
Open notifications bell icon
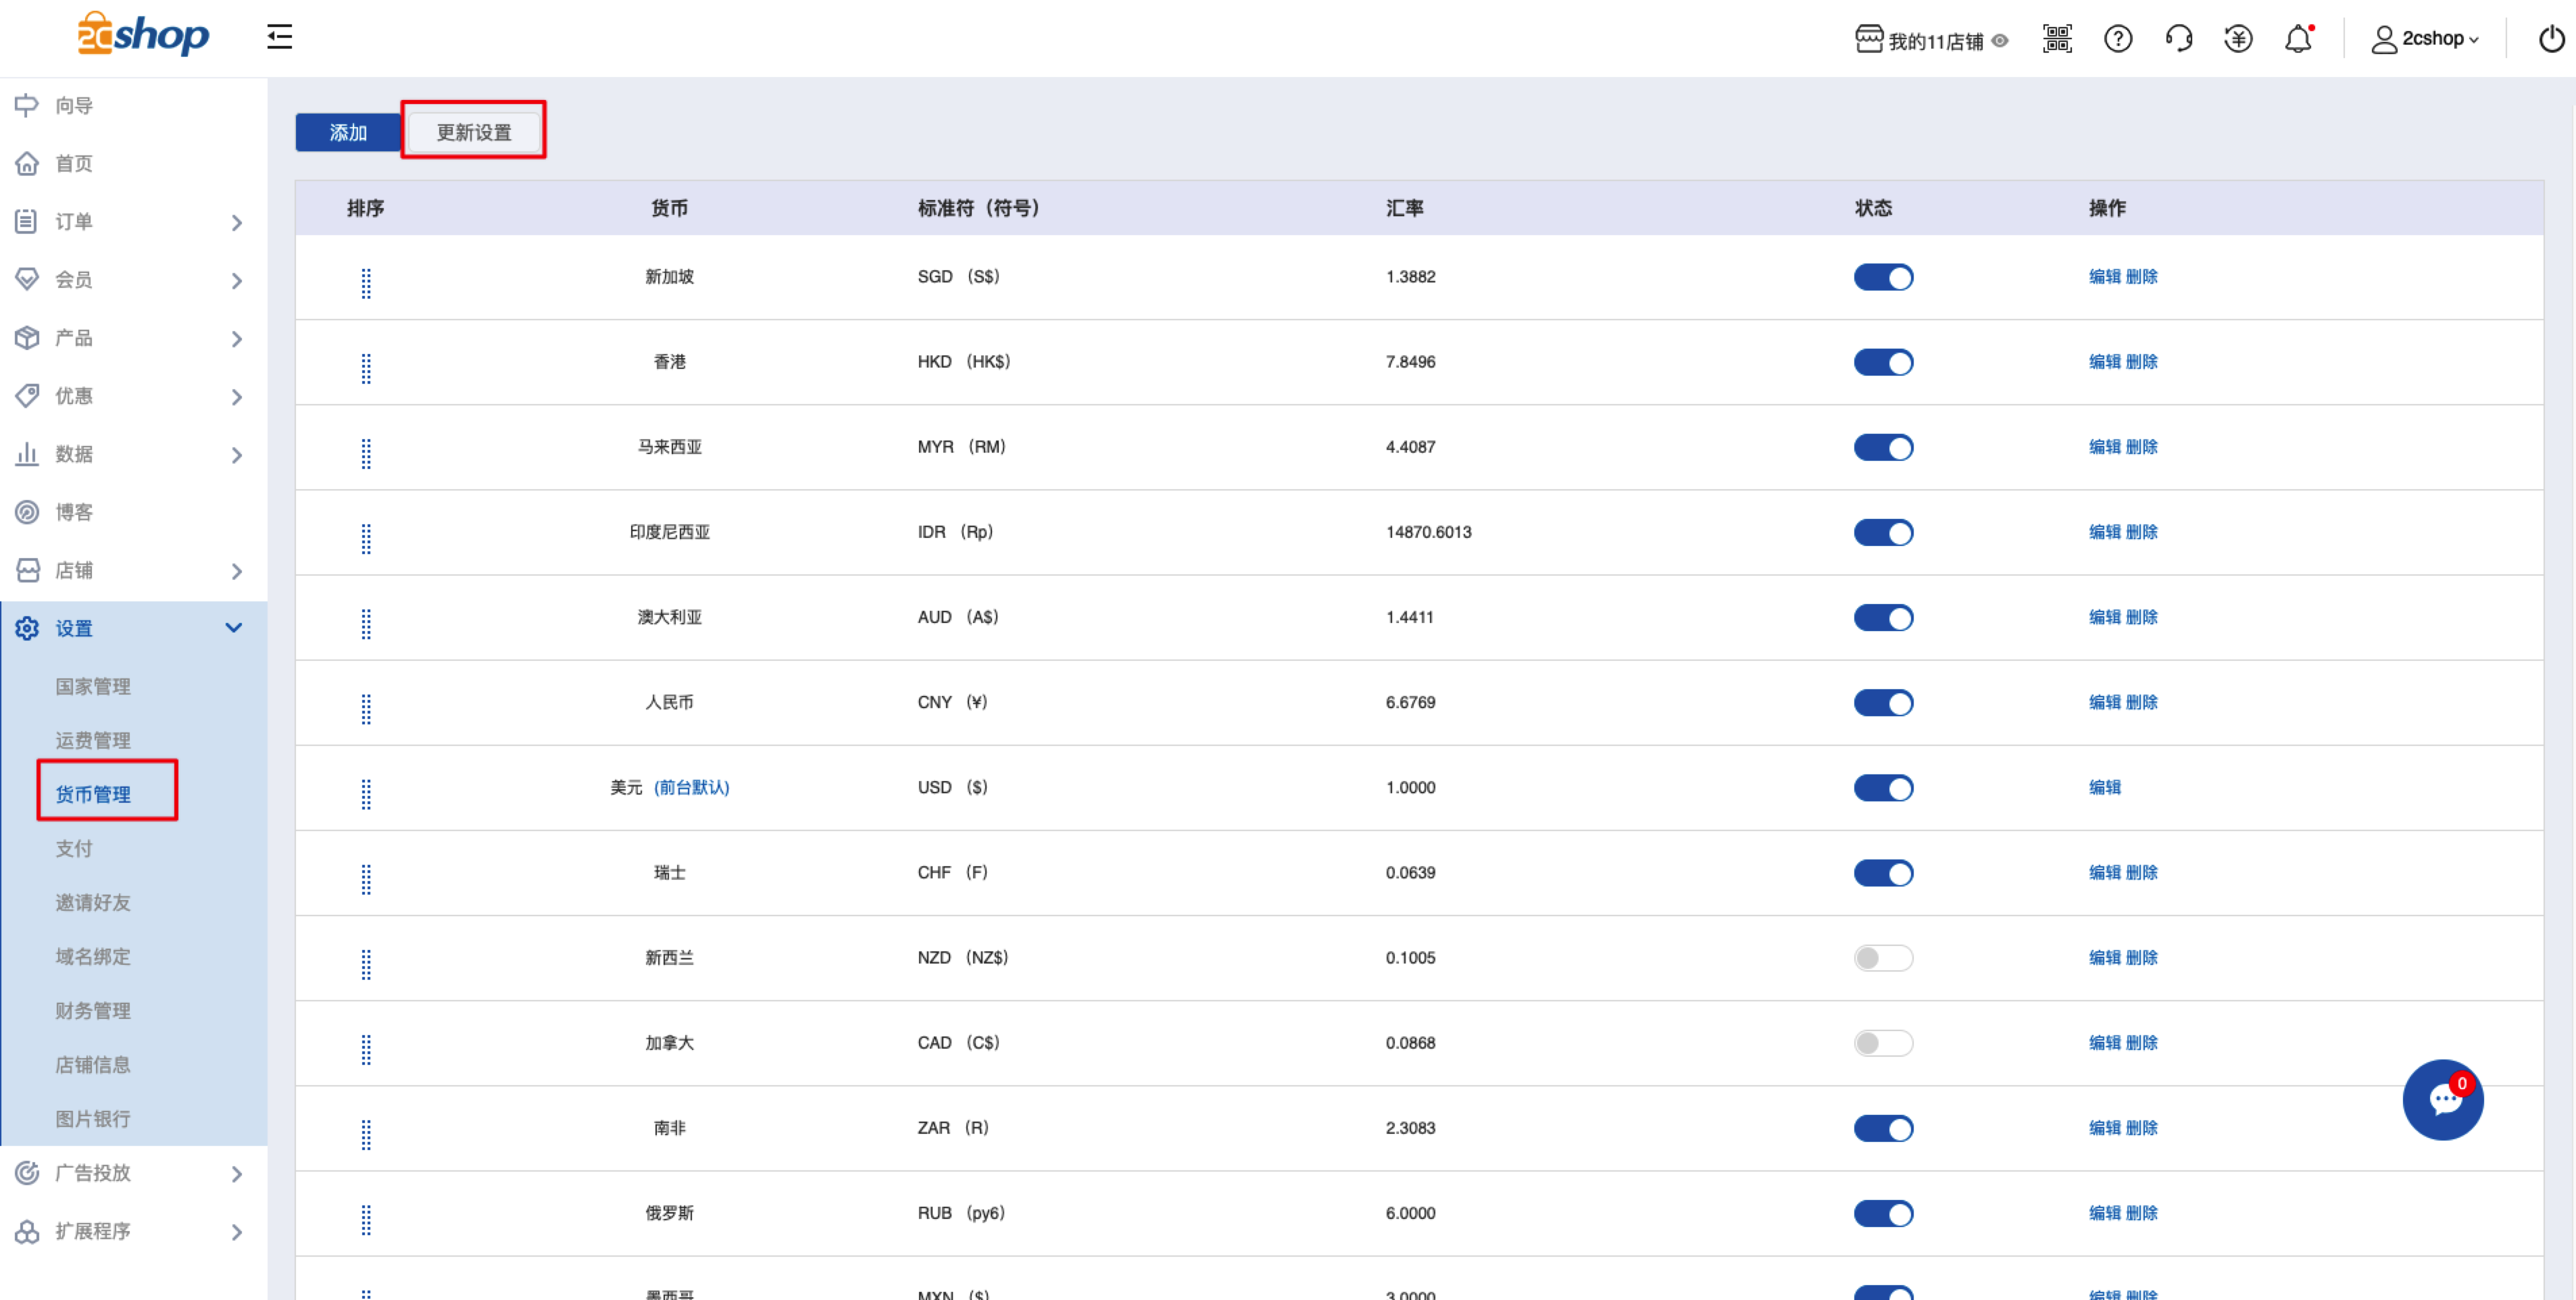pyautogui.click(x=2298, y=39)
